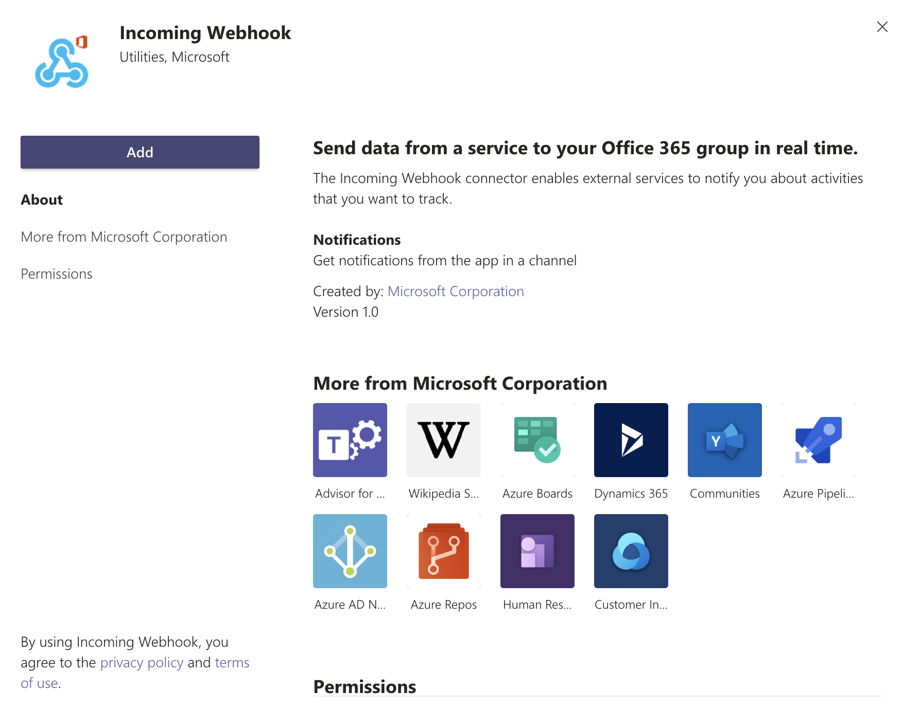Click the 'Azure Boards' app label
903x710 pixels.
pos(537,494)
